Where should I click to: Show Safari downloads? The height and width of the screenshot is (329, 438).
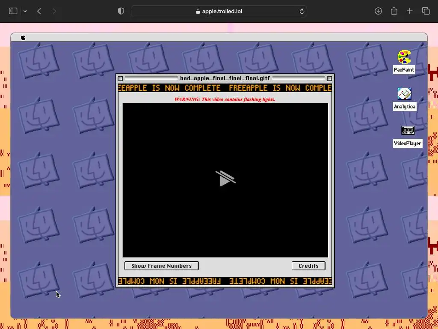[x=378, y=11]
